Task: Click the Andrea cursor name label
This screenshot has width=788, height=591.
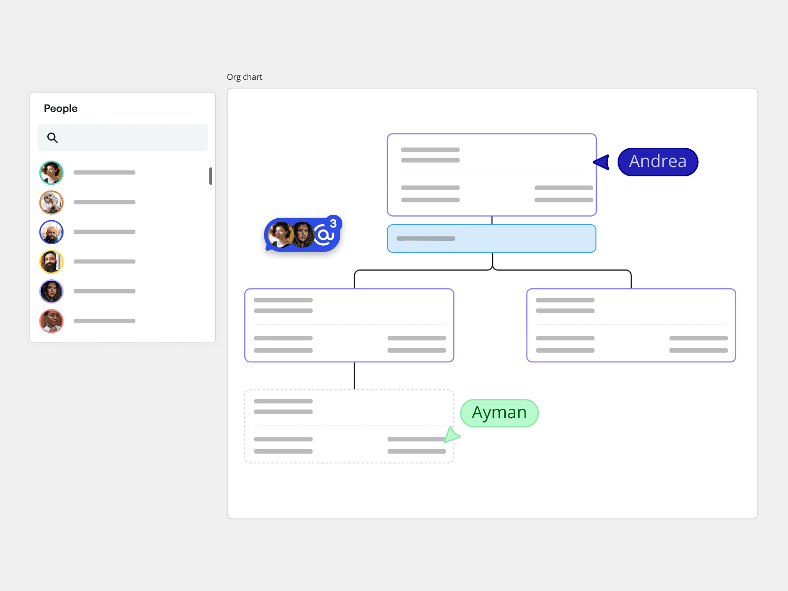Action: [x=657, y=162]
